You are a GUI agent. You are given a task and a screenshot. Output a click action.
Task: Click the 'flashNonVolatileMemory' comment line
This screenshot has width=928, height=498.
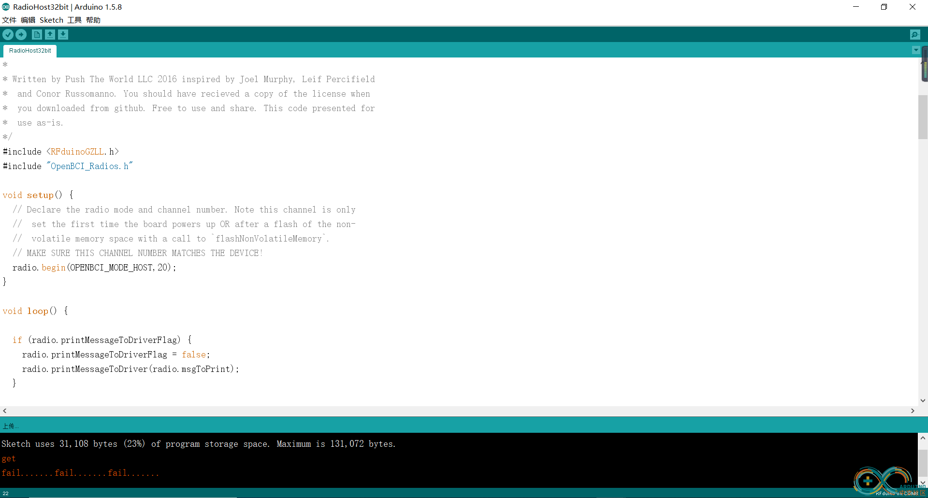171,238
